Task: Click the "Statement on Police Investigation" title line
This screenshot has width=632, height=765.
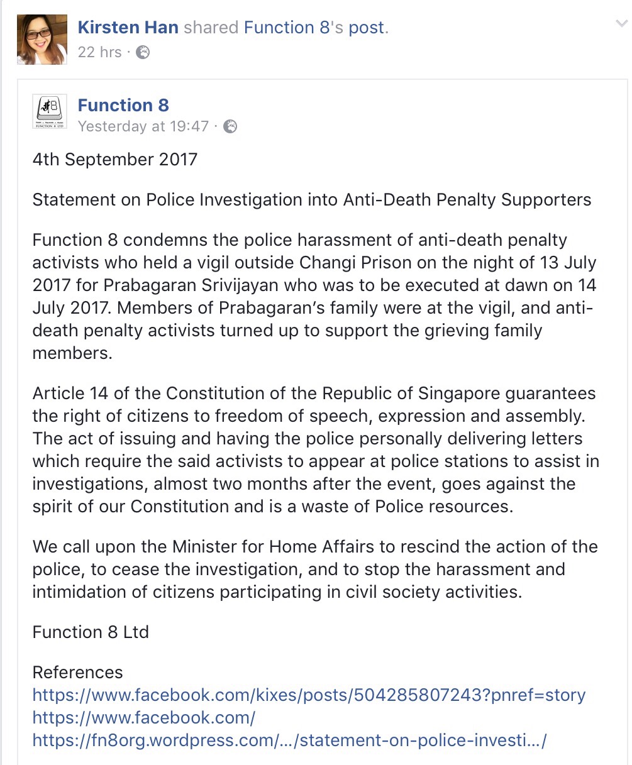Action: pos(312,200)
